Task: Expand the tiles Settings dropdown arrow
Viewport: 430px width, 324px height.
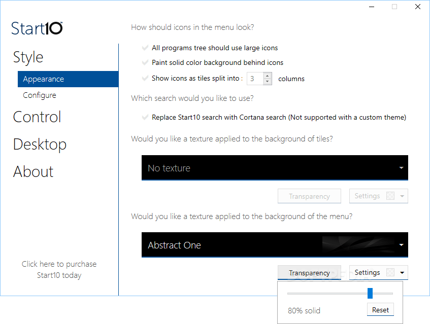Action: tap(402, 196)
